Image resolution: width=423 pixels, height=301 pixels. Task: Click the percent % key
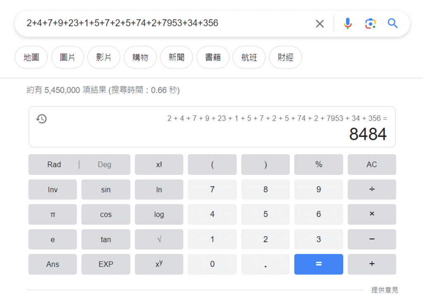point(318,165)
